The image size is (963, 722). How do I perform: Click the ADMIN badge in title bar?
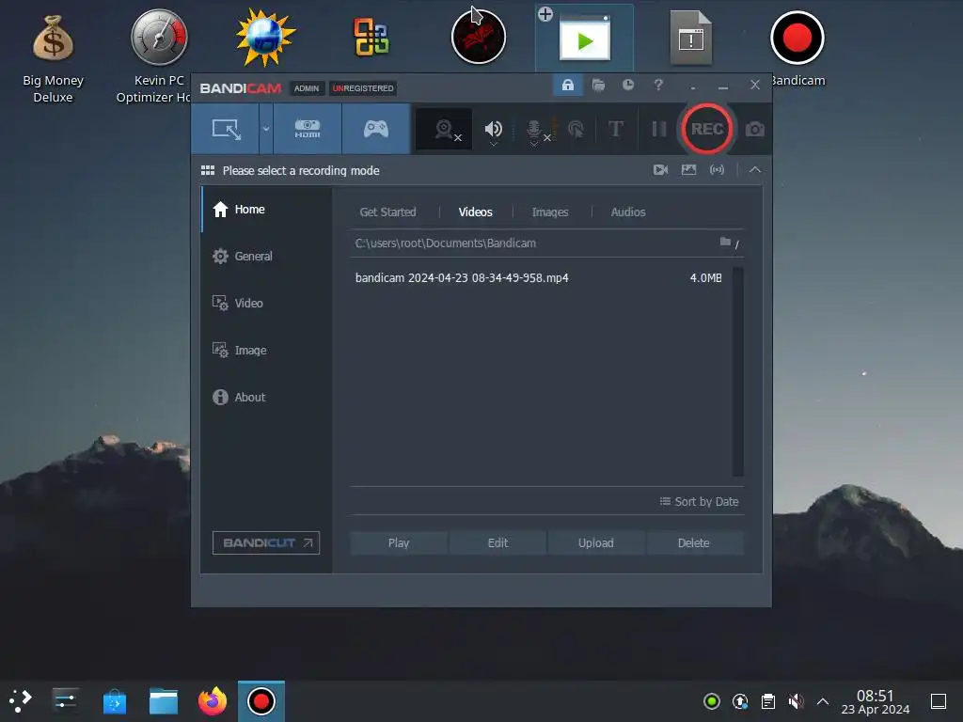307,88
